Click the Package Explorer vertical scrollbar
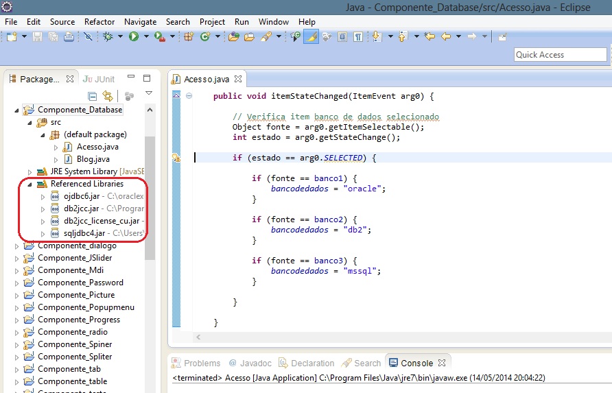This screenshot has height=393, width=612. (149, 199)
